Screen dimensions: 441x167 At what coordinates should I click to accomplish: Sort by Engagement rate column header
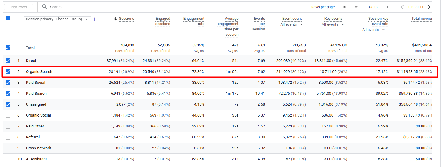(x=194, y=21)
